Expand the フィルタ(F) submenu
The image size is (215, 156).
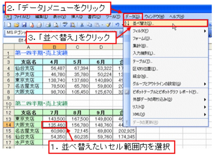click(166, 31)
